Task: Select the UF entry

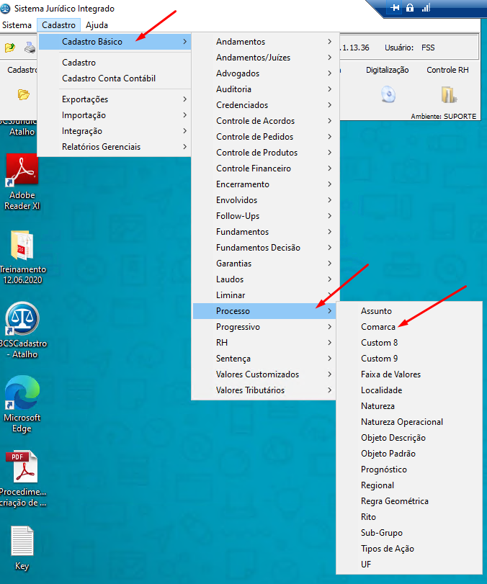Action: [409, 565]
